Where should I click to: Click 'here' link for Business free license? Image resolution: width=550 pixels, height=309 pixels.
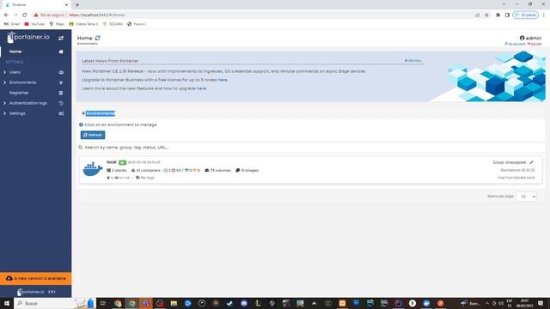(223, 80)
